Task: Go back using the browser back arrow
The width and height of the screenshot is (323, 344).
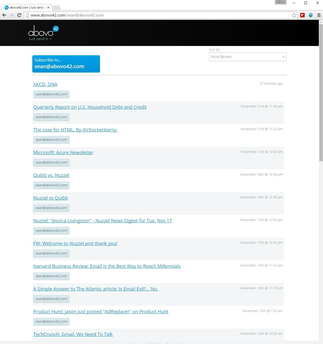Action: click(4, 15)
